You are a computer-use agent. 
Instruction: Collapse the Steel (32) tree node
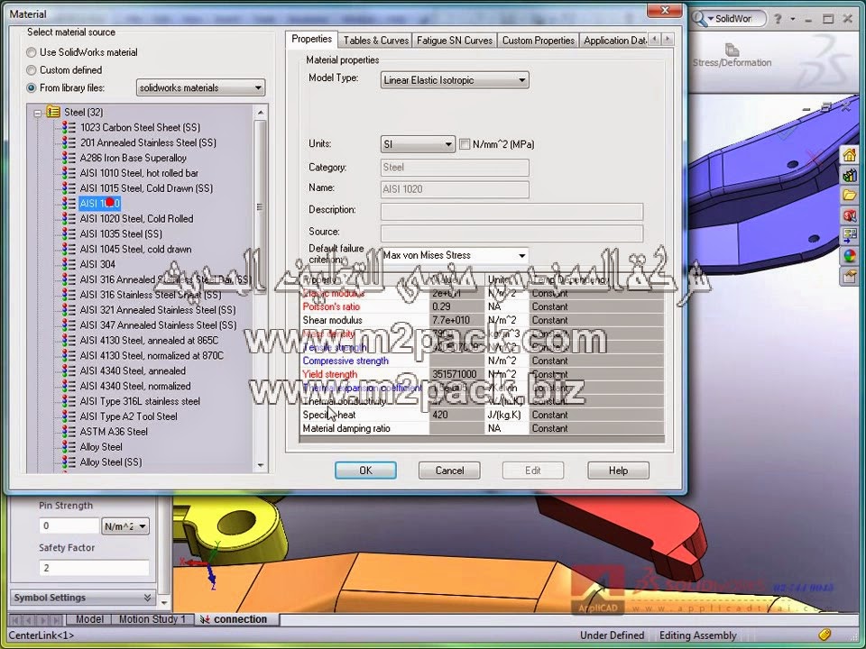37,114
